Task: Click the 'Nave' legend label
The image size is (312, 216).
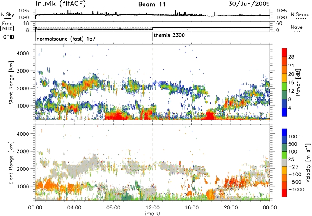Action: (297, 27)
